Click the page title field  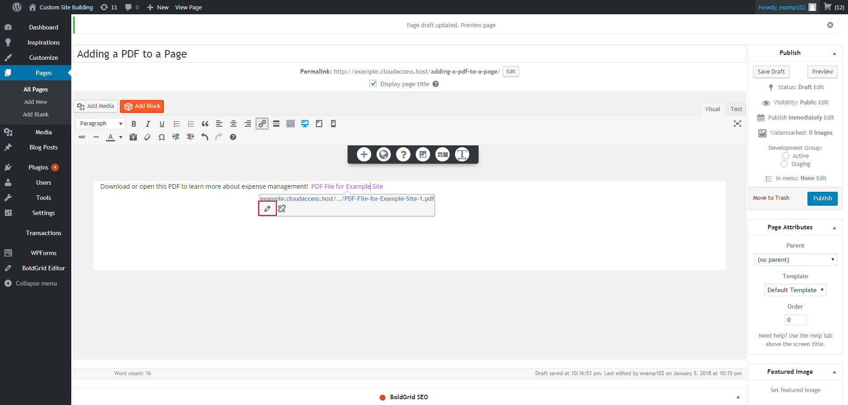tap(410, 54)
